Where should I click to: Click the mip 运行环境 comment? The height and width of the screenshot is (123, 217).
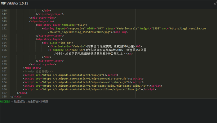(x=38, y=71)
